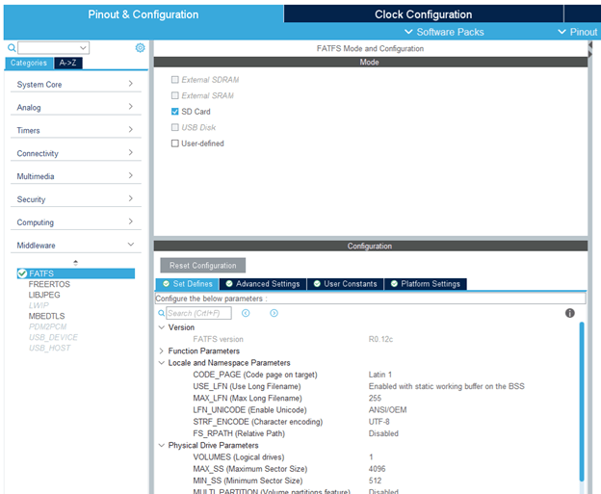601x494 pixels.
Task: Click the settings gear icon in the sidebar
Action: 140,47
